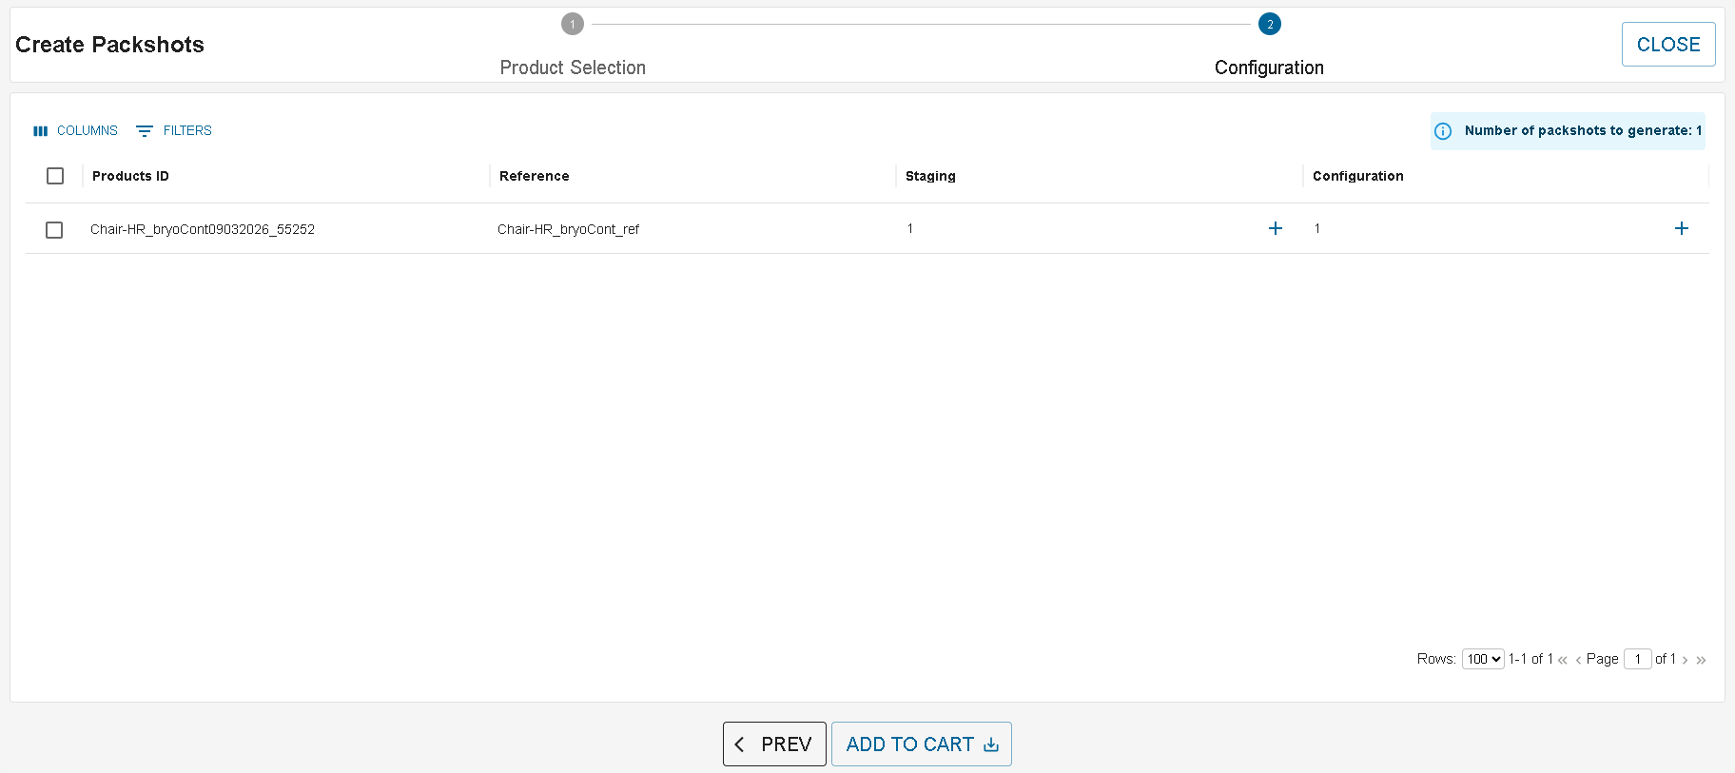Select the Chair-HR_bryoCont09032026_55252 row checkbox

pyautogui.click(x=54, y=230)
